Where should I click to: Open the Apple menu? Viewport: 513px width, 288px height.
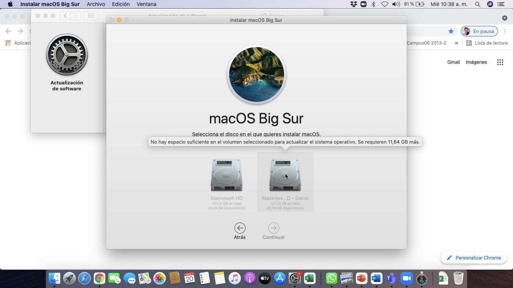10,4
